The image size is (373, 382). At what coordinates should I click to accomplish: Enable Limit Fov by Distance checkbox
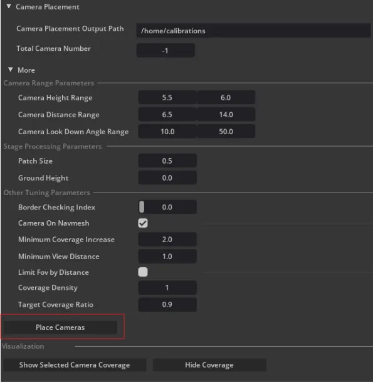coord(143,272)
